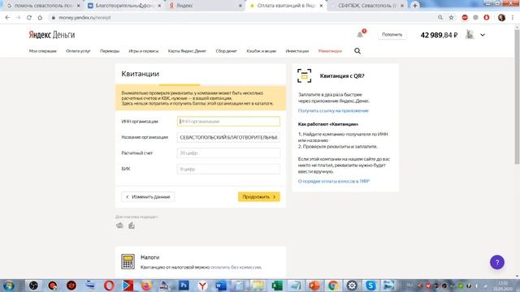The height and width of the screenshot is (292, 520).
Task: Click the user avatar next to balance
Action: coord(470,34)
